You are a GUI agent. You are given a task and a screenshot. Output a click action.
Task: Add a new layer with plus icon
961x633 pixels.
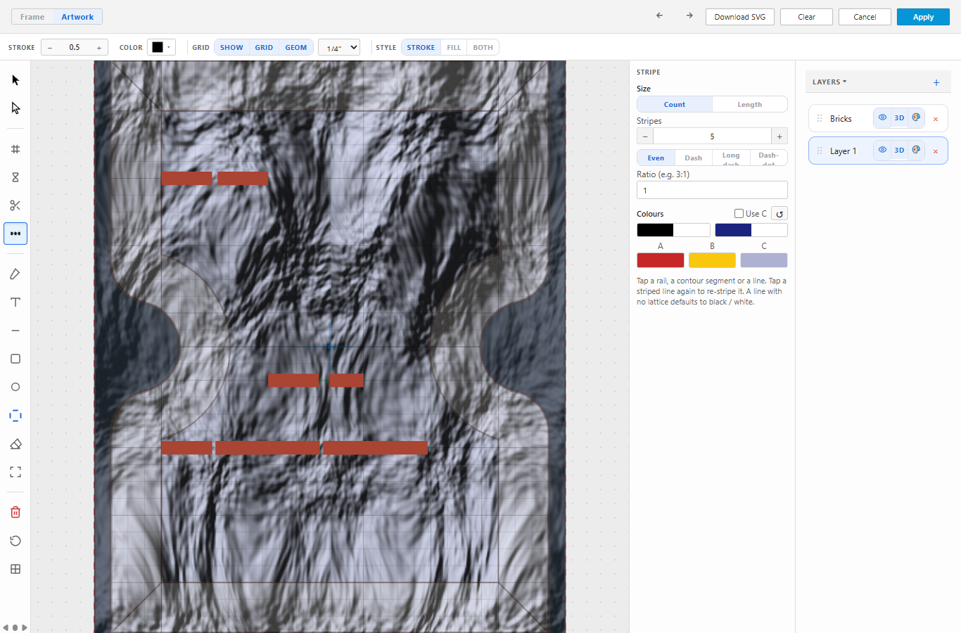[936, 82]
